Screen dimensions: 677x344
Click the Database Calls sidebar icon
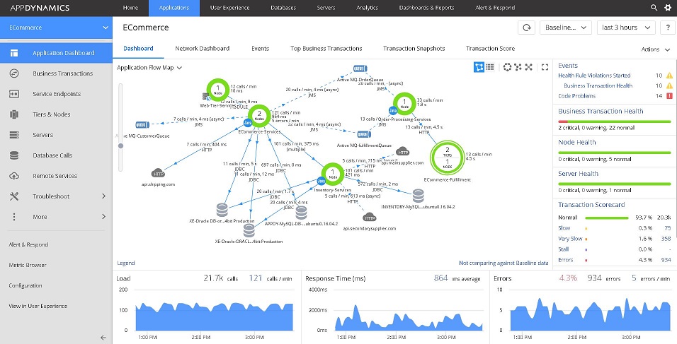(x=14, y=155)
